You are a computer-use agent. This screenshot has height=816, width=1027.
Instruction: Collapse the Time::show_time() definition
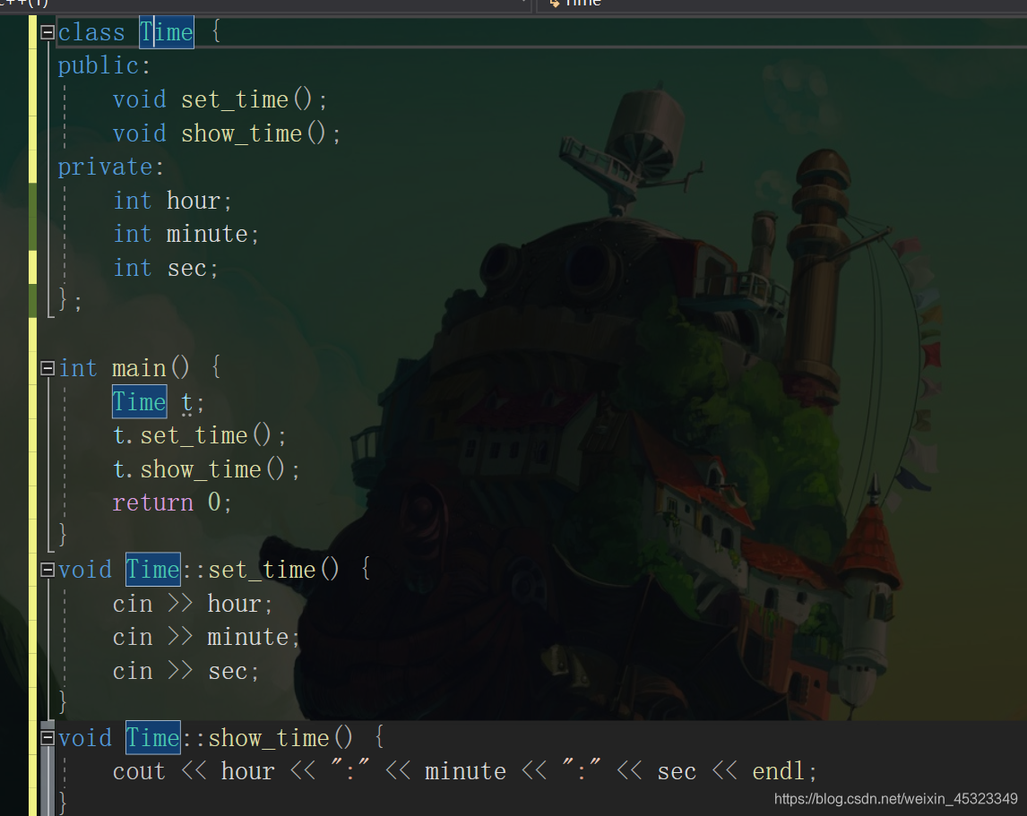[47, 738]
